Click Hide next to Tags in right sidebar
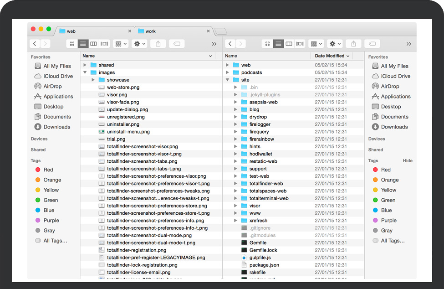444x289 pixels. tap(408, 160)
